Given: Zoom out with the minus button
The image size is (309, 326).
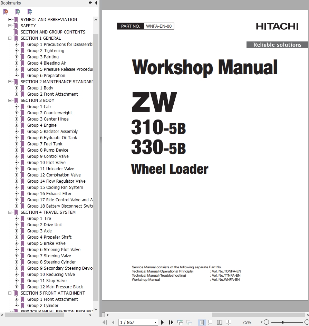Looking at the screenshot, I should point(266,322).
